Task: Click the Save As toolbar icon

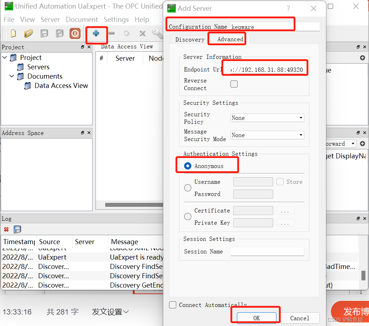Action: (60, 33)
